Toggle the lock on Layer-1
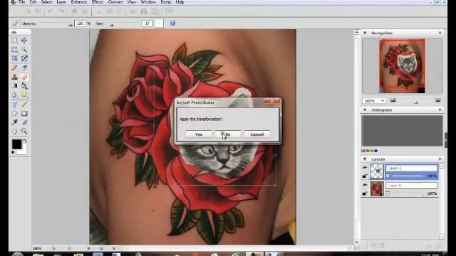The image size is (456, 256). (x=364, y=176)
